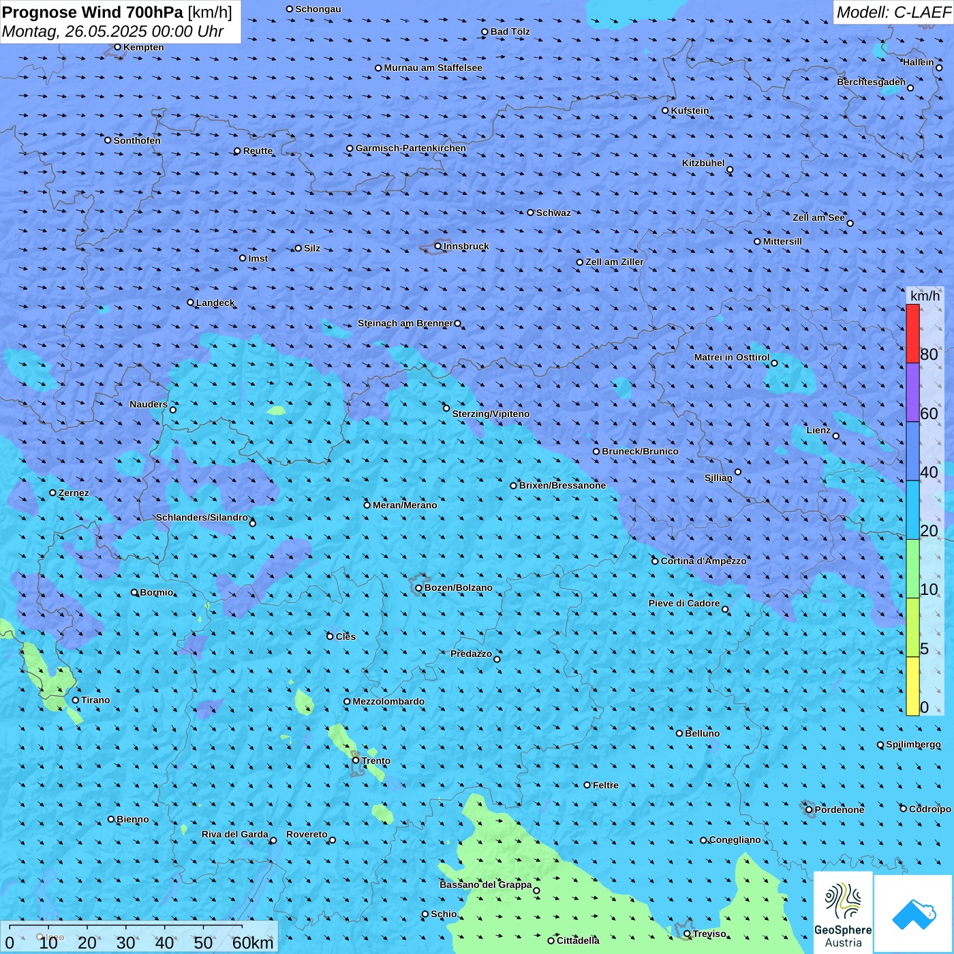Click the '60km' scale bar label

(253, 942)
